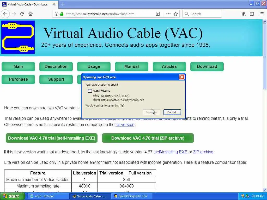Click the version 4.67 self-installing EXE link
The width and height of the screenshot is (267, 200).
coord(171,152)
